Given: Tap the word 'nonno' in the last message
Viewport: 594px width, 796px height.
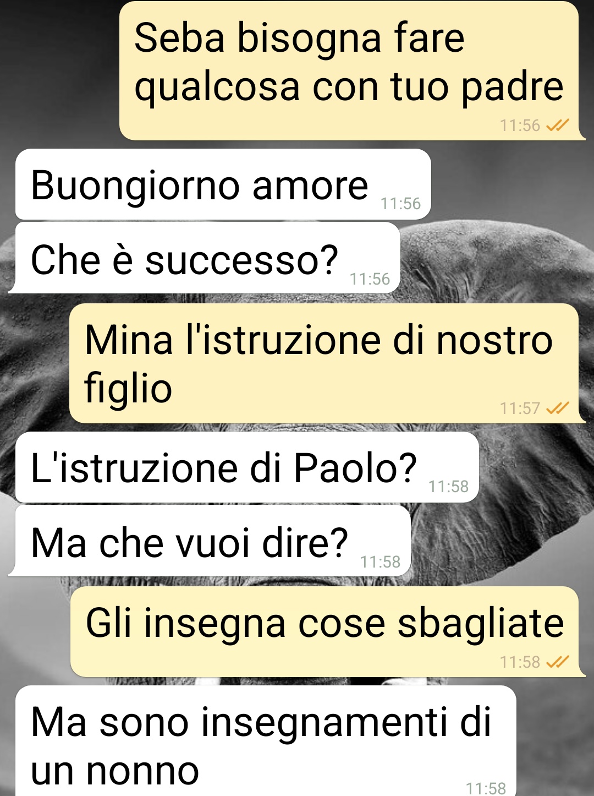Looking at the screenshot, I should pyautogui.click(x=143, y=771).
